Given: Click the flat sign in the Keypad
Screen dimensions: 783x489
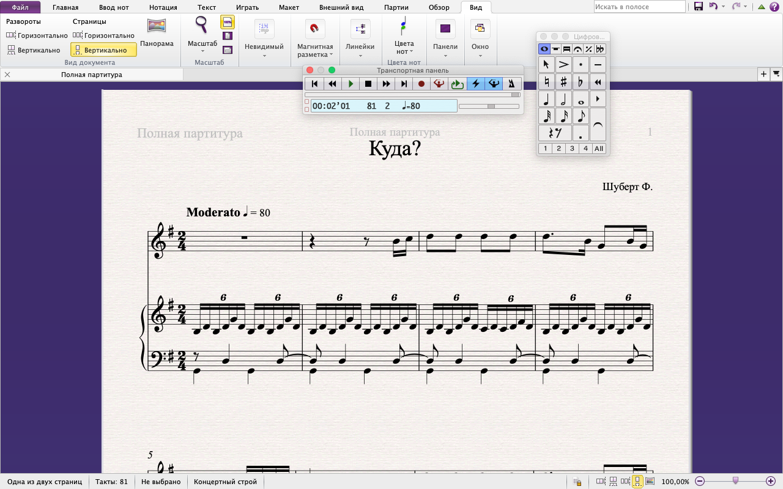Looking at the screenshot, I should [581, 82].
